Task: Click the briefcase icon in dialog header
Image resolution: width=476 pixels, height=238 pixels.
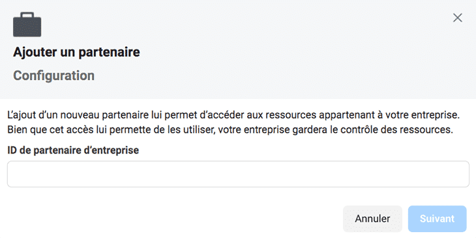Action: coord(27,25)
